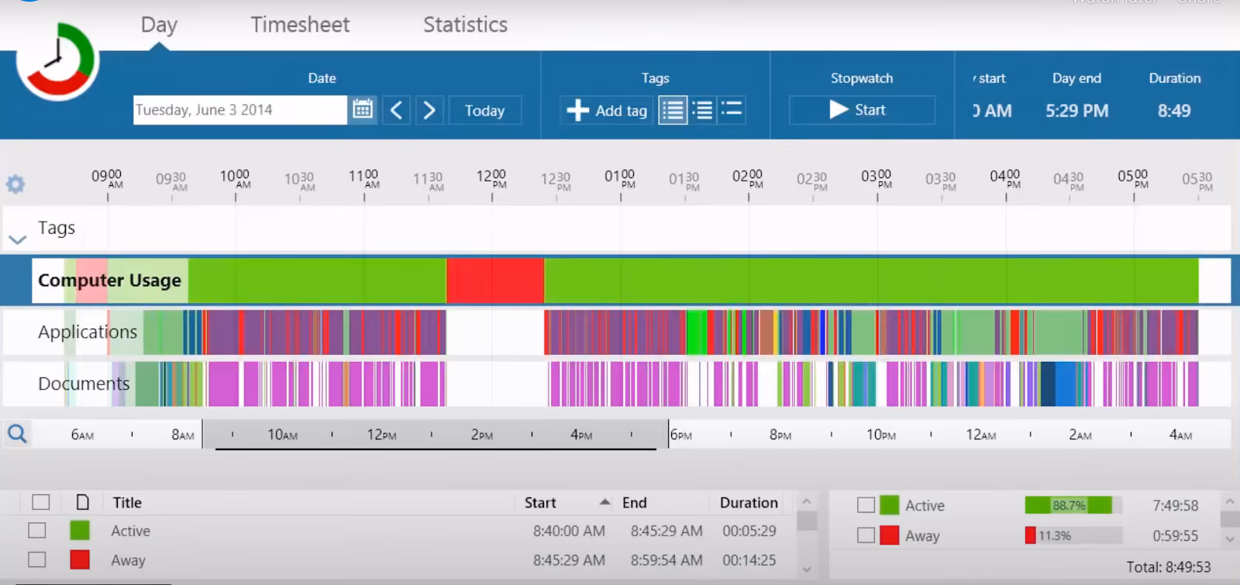1240x585 pixels.
Task: Click the date input field
Action: 239,110
